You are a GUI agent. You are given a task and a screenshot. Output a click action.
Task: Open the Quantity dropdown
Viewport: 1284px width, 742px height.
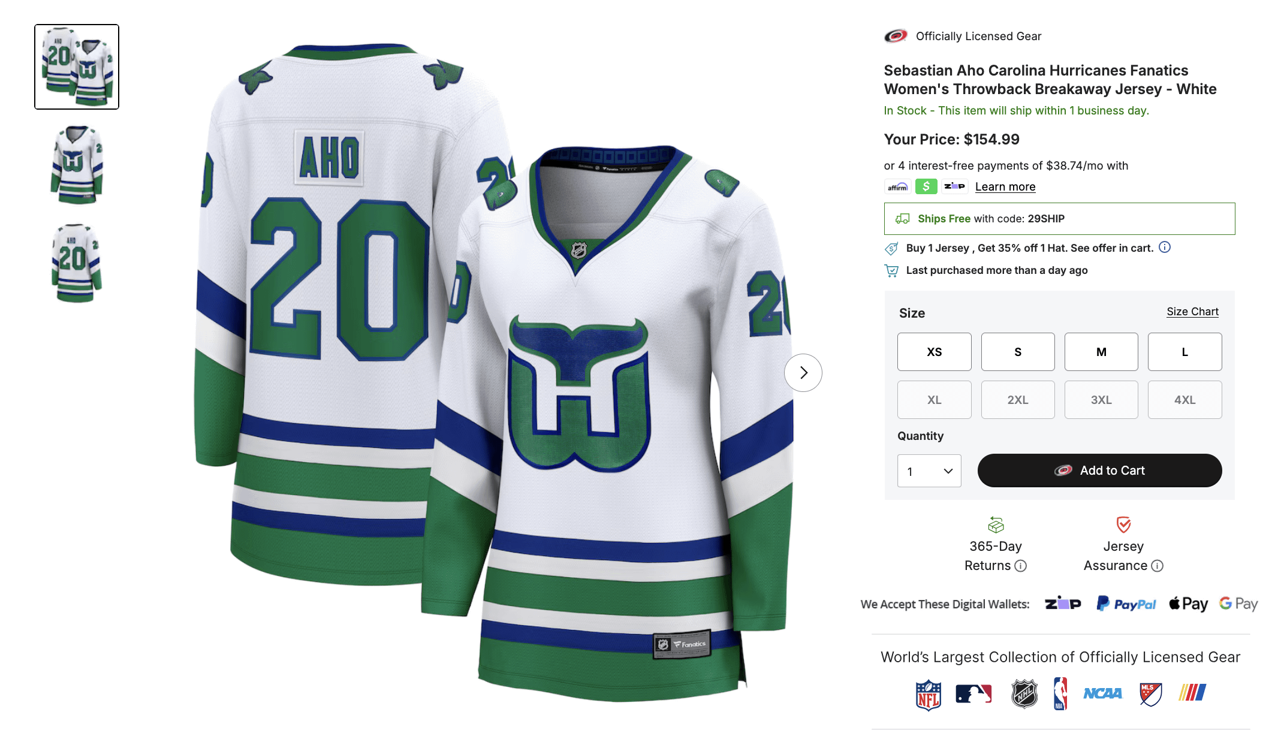(929, 471)
